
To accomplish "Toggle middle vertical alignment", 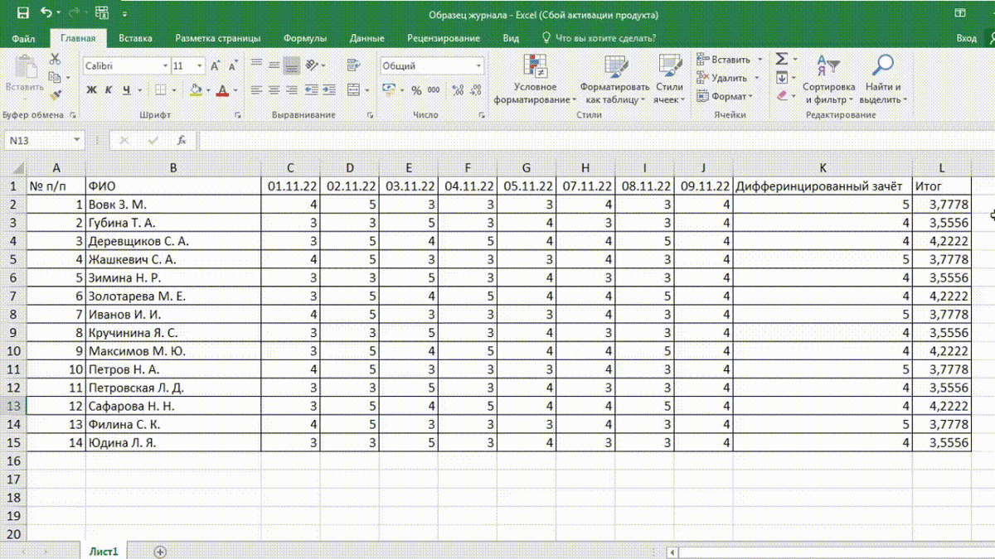I will [274, 65].
